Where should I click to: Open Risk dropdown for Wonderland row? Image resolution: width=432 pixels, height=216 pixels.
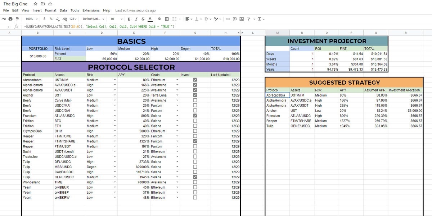coord(114,182)
